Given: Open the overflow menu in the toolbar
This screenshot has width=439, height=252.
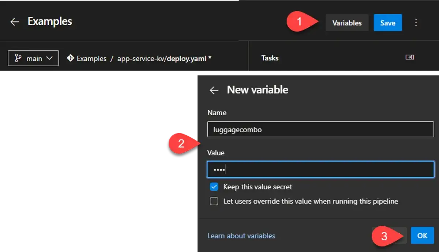Looking at the screenshot, I should pos(416,22).
